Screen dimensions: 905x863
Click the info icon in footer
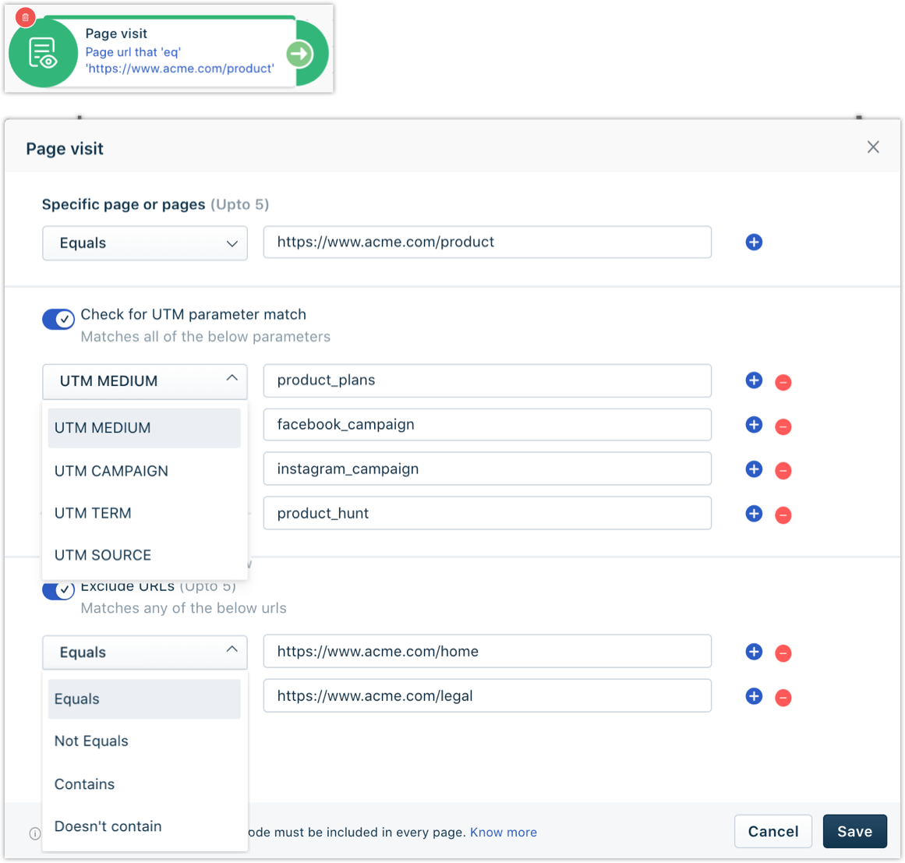[x=34, y=833]
